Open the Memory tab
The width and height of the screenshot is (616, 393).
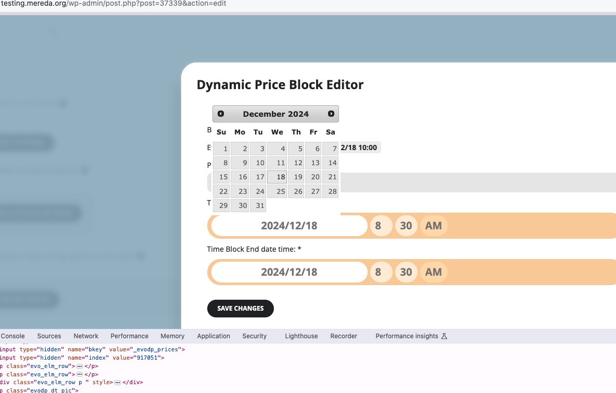172,336
